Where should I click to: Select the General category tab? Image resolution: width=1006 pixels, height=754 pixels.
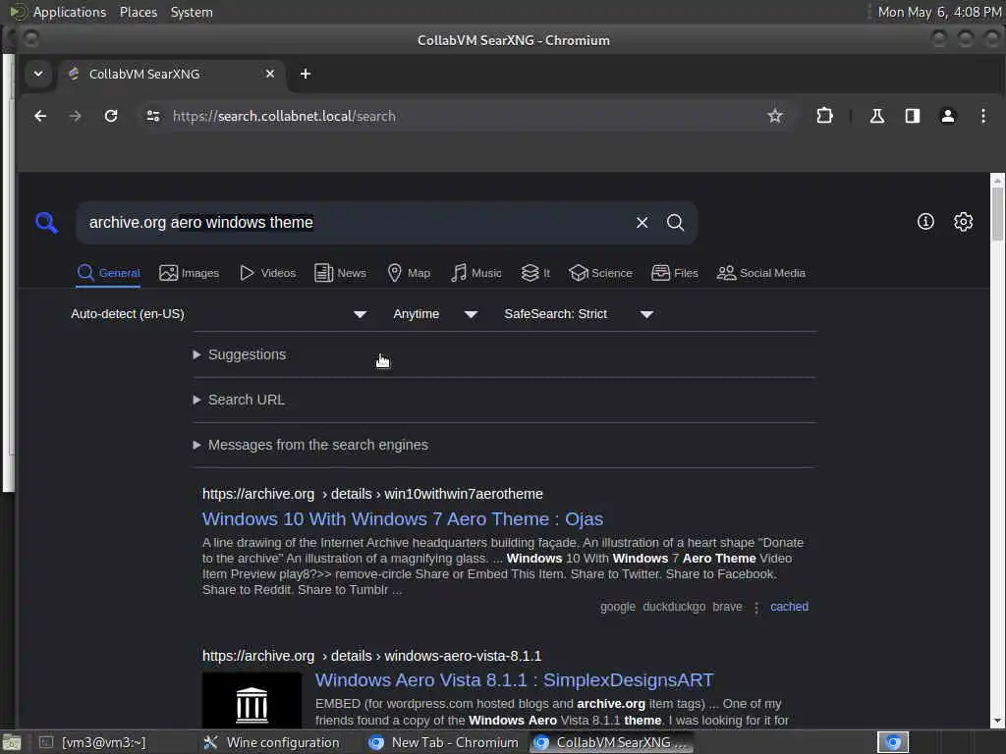[x=108, y=273]
